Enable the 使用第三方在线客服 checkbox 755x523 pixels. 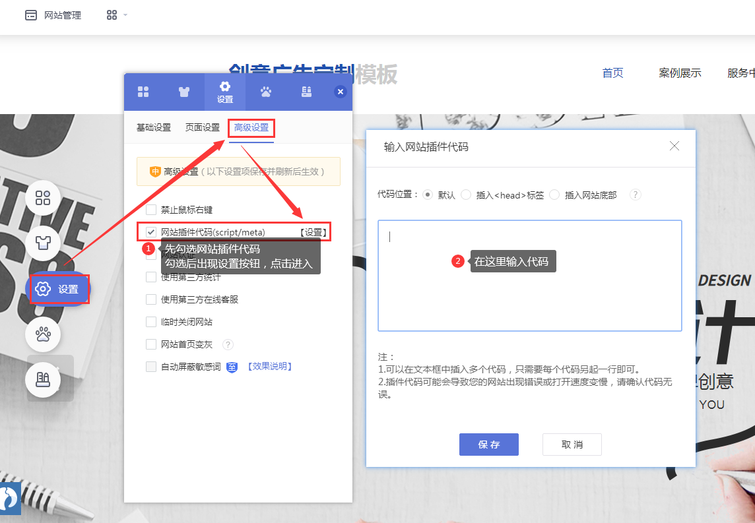click(151, 299)
